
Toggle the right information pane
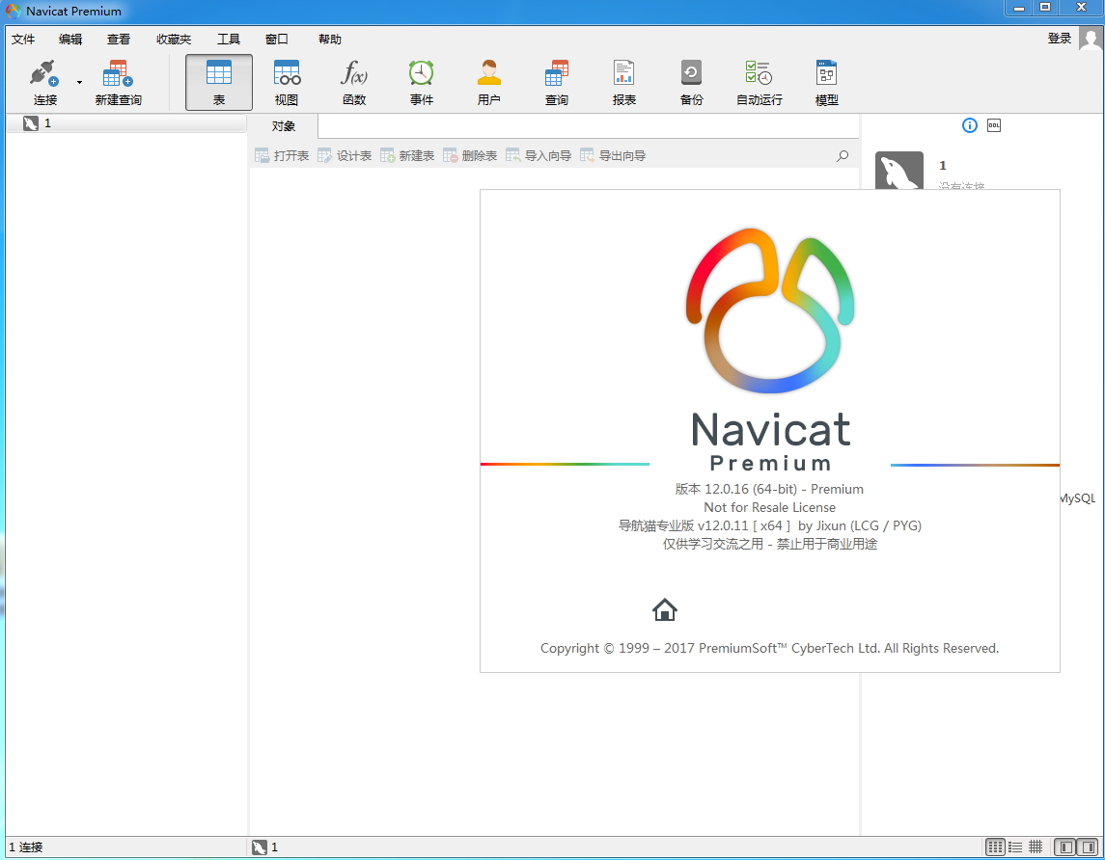(1089, 847)
